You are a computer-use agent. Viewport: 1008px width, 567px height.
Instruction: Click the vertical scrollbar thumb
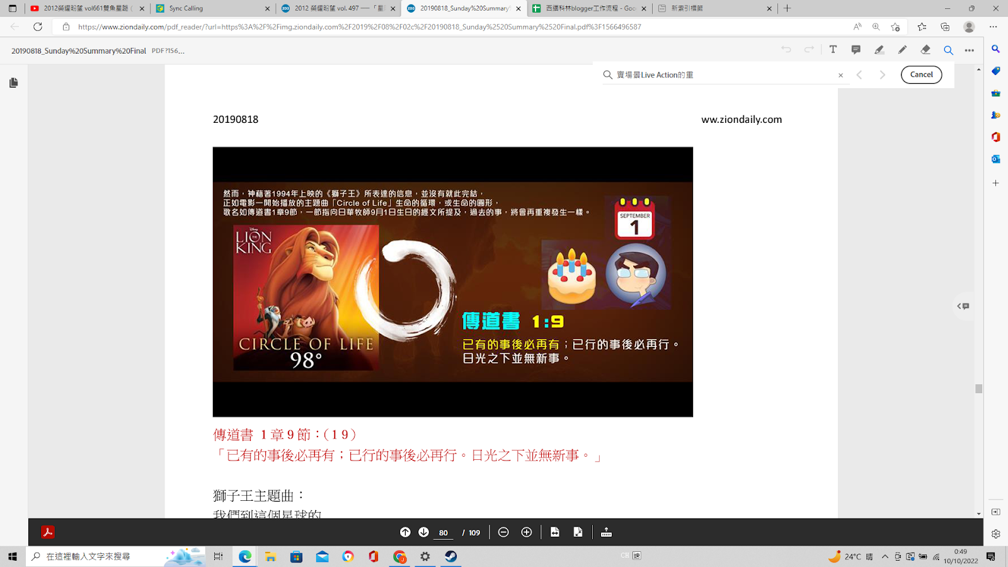point(978,389)
